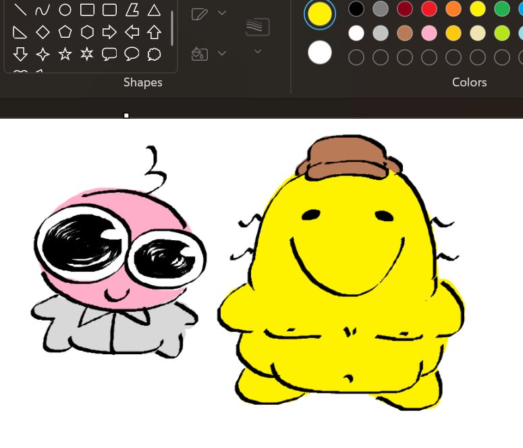Screen dimensions: 523x448
Task: Select the first empty custom color slot
Action: coord(356,57)
